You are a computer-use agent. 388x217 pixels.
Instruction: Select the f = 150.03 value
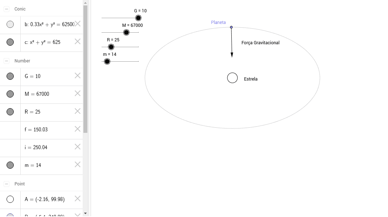tap(36, 130)
